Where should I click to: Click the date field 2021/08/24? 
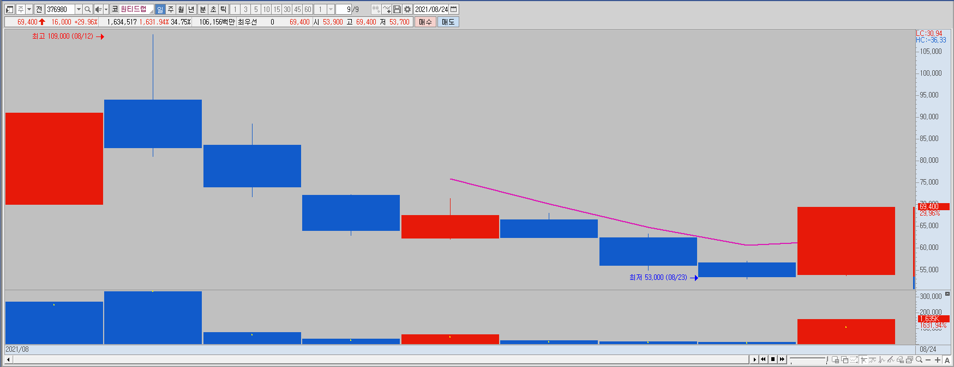431,9
